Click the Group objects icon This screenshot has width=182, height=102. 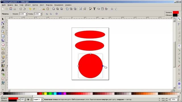[x=81, y=9]
